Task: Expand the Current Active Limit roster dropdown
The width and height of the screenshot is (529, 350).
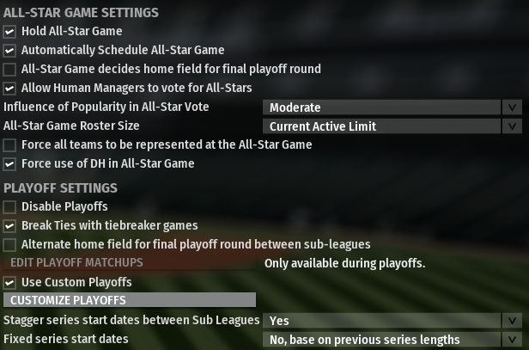Action: click(x=392, y=126)
